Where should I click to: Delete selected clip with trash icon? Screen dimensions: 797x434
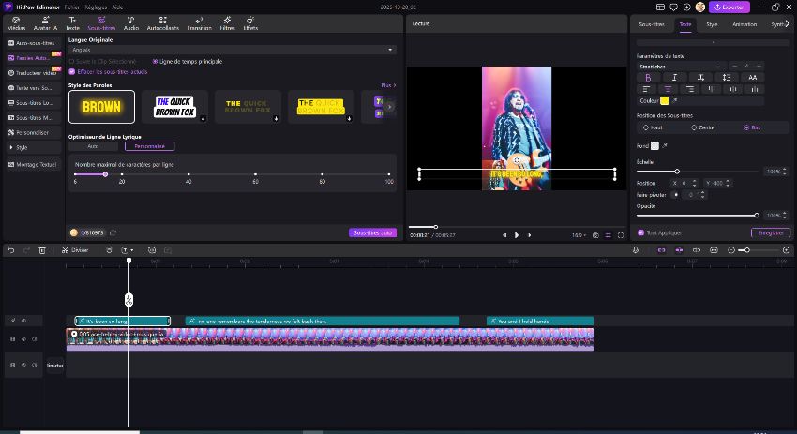pyautogui.click(x=42, y=250)
